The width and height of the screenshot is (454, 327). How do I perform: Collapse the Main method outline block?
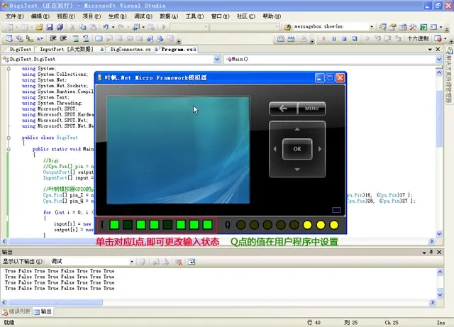pos(9,150)
